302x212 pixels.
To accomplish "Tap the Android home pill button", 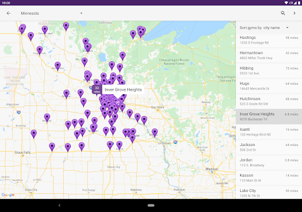I will 151,206.
